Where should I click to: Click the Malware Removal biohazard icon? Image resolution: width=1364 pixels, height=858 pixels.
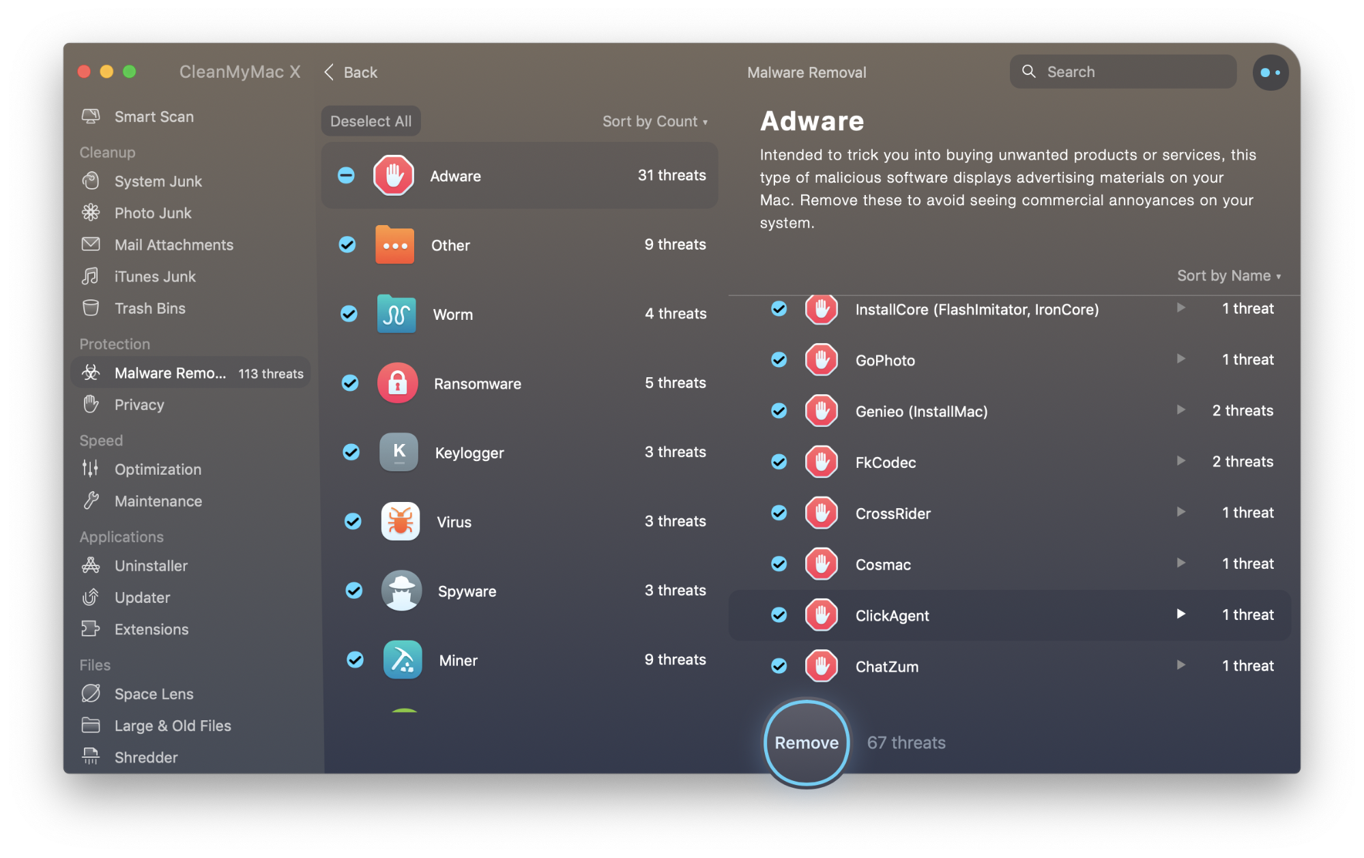(x=91, y=372)
